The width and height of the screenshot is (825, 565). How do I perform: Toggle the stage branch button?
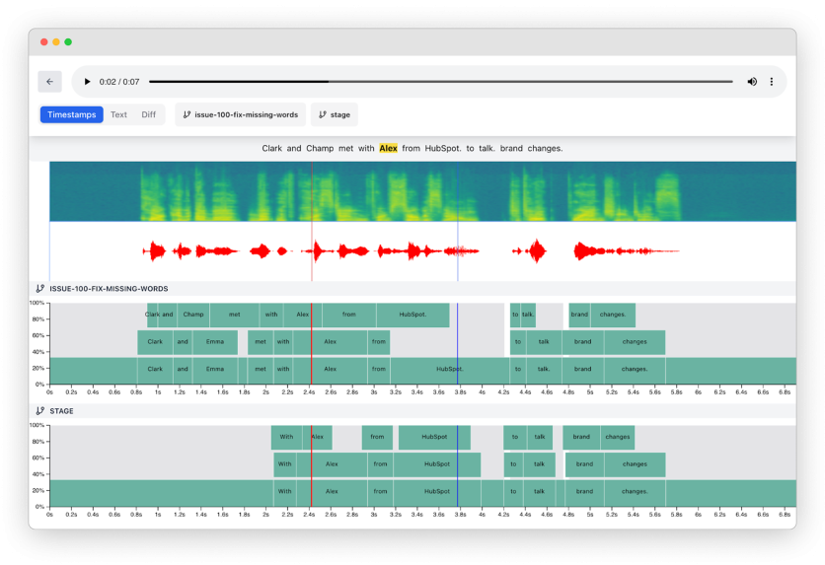click(x=335, y=114)
